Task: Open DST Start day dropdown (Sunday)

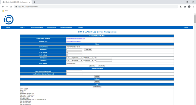Action: 78,58
